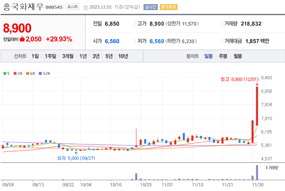285x191 pixels.
Task: Select the 5년 line chart period
Action: [109, 56]
